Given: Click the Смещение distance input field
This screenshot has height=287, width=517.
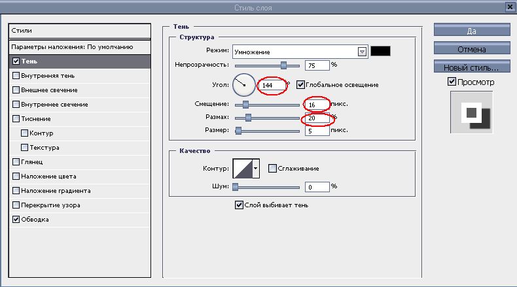Looking at the screenshot, I should pyautogui.click(x=317, y=105).
